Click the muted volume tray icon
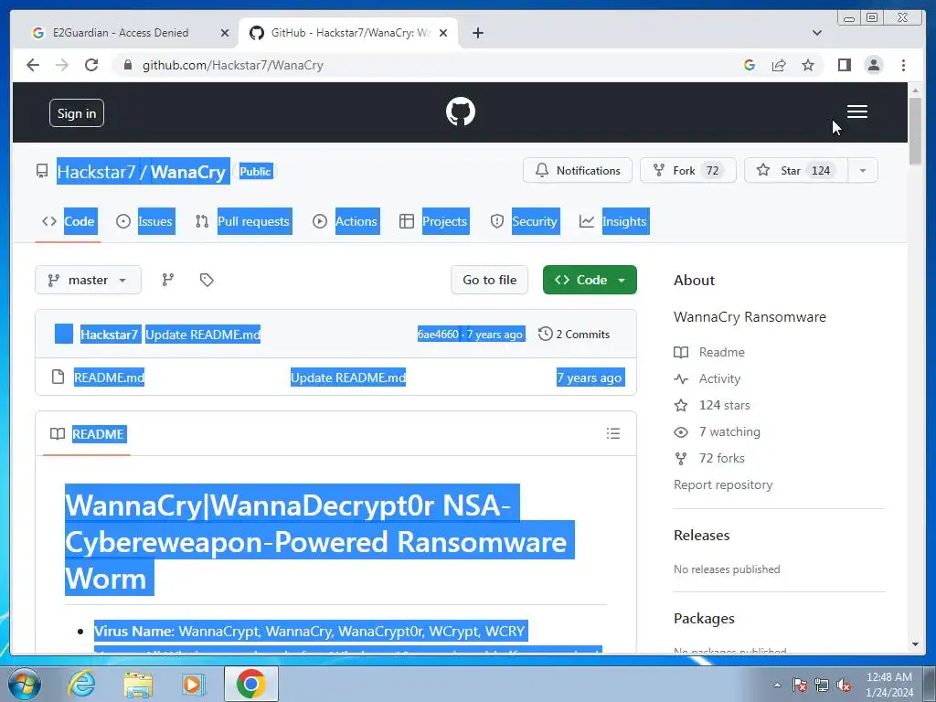The image size is (936, 702). 844,685
